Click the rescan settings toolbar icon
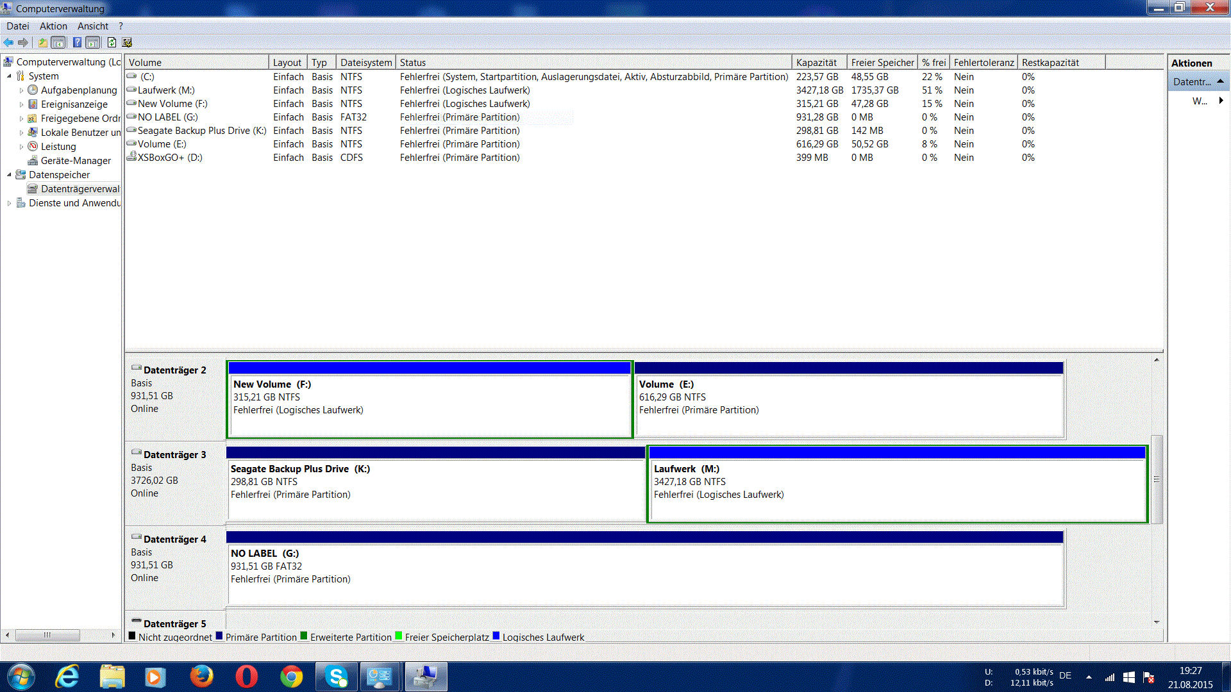1231x692 pixels. tap(127, 42)
